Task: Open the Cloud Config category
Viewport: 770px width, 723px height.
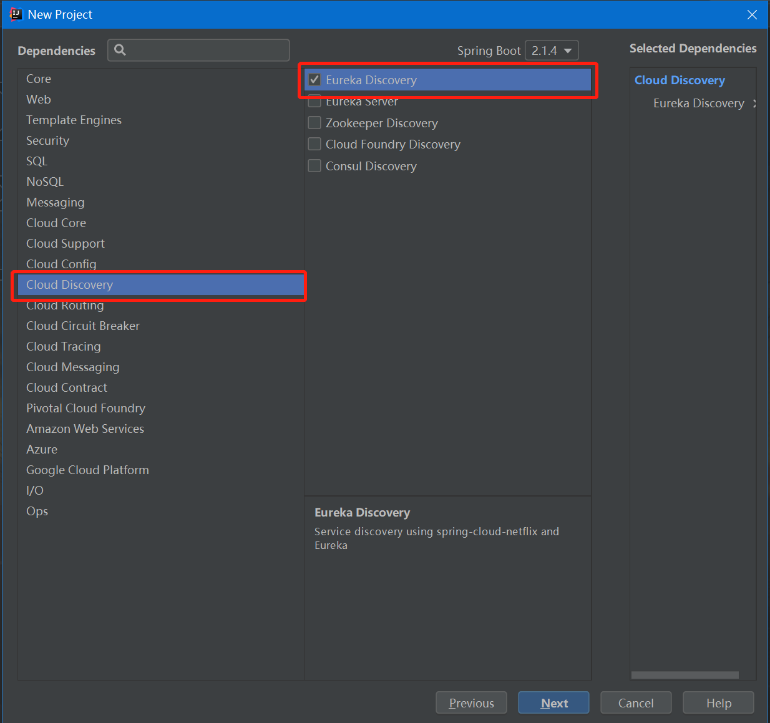Action: coord(161,264)
